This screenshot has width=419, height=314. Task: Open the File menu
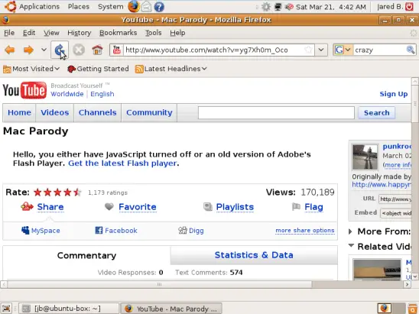(x=9, y=33)
